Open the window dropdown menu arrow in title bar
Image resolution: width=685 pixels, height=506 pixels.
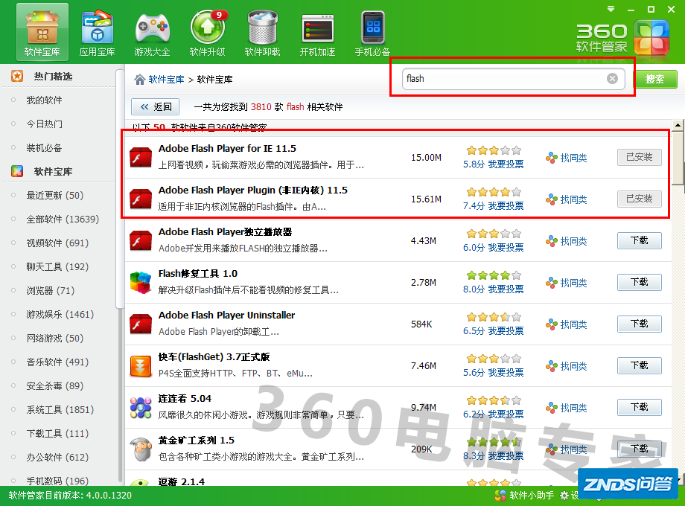click(611, 9)
